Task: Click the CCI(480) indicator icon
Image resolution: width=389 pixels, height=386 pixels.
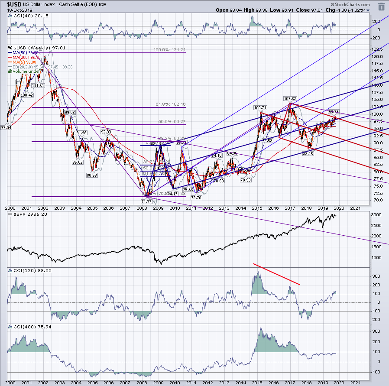Action: [10, 327]
